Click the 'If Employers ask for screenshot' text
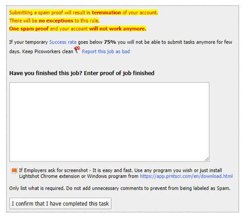Viewport: 247px width, 219px height. (53, 170)
